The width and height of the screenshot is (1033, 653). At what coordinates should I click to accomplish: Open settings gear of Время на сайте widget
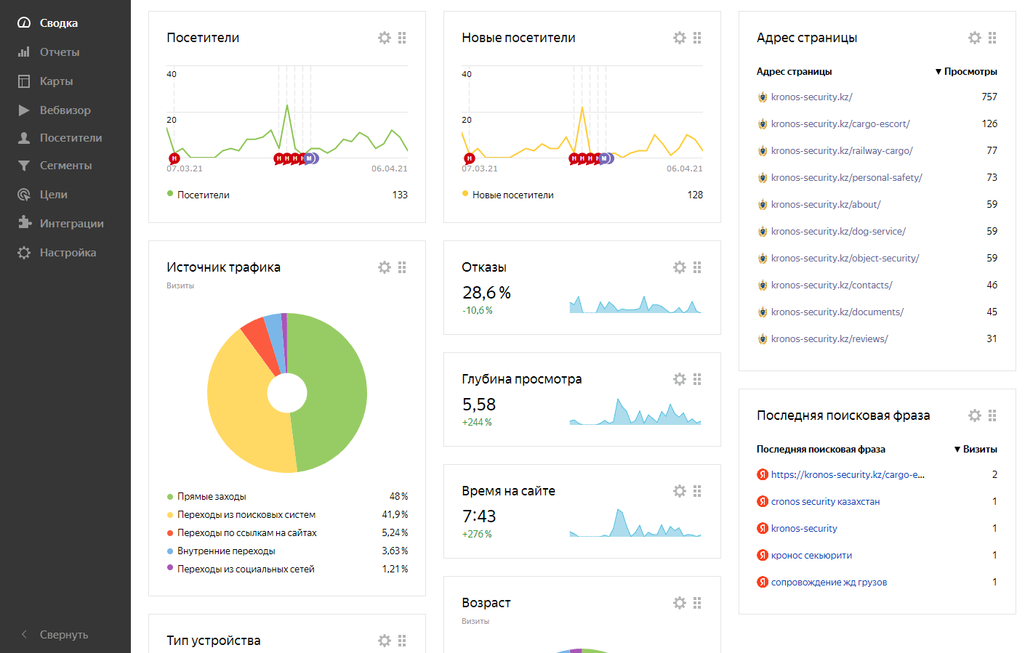680,491
